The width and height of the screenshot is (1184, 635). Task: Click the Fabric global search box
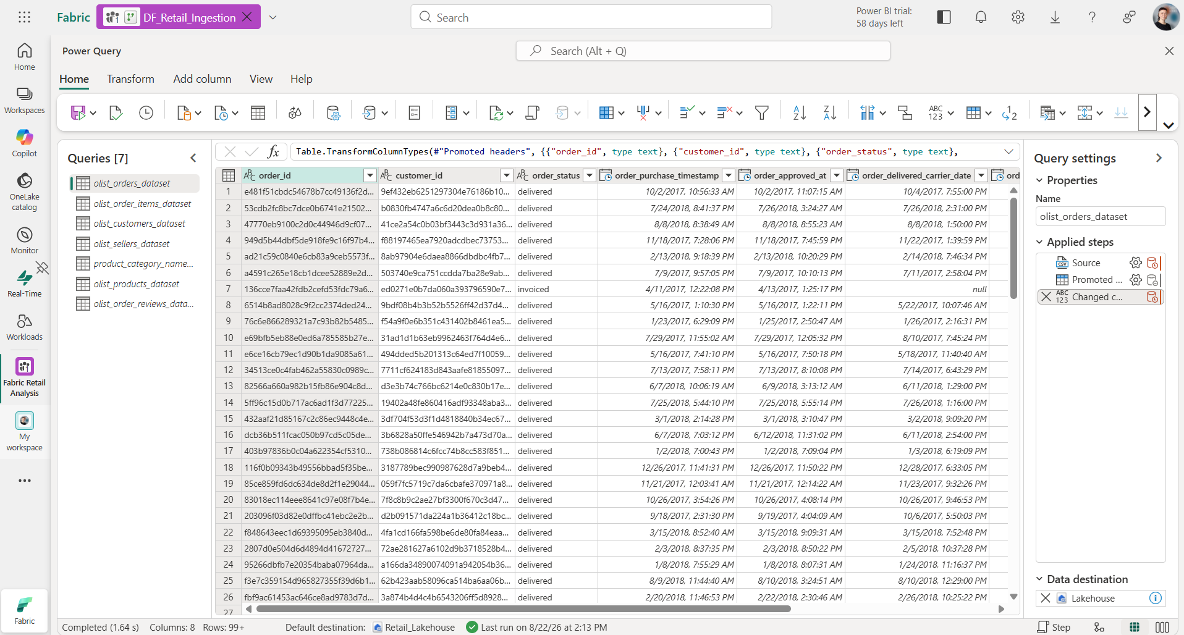[591, 17]
